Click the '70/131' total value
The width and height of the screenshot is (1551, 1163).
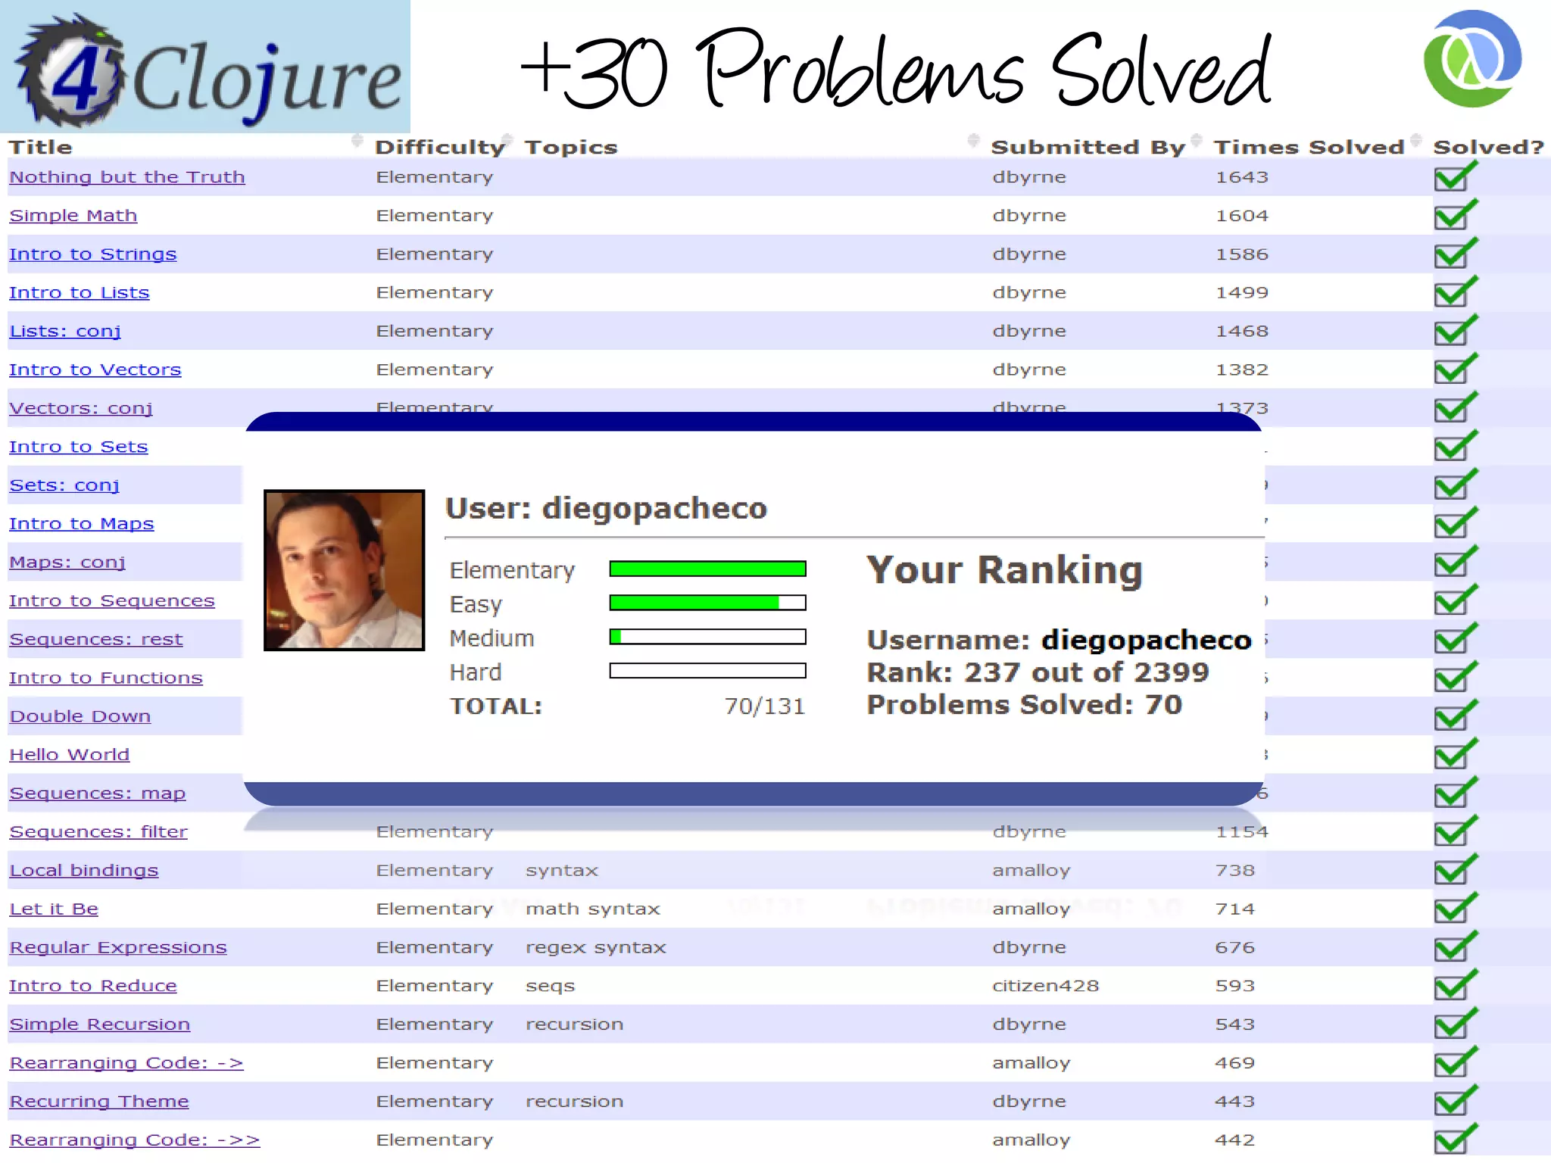tap(764, 706)
